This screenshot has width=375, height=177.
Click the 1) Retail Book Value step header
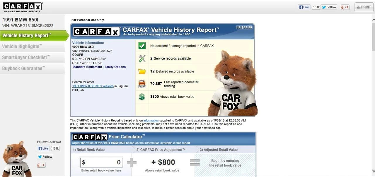88,150
